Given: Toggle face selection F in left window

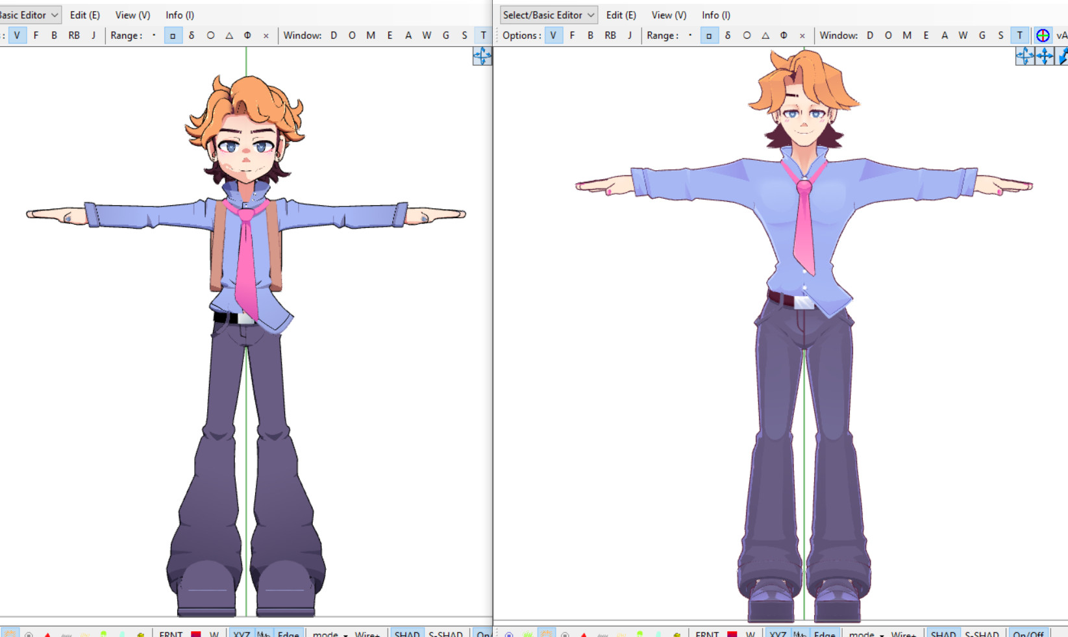Looking at the screenshot, I should tap(36, 35).
